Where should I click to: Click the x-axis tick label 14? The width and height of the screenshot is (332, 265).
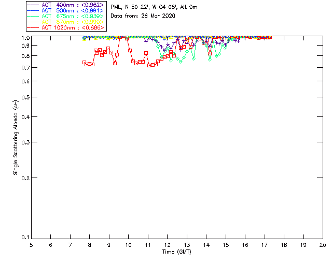pos(206,245)
